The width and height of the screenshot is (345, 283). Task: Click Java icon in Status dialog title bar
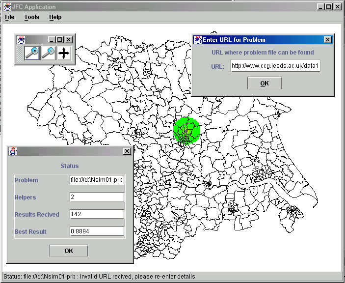click(13, 151)
